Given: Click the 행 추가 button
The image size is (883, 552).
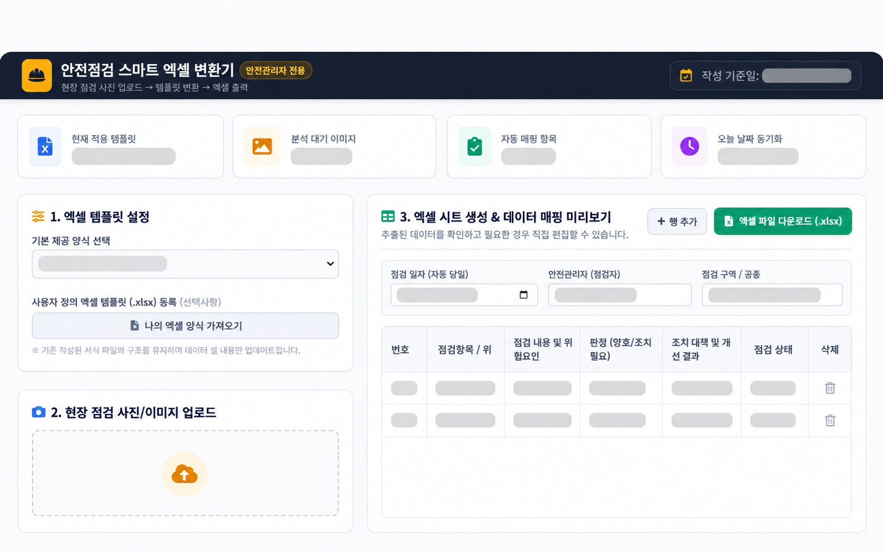Looking at the screenshot, I should (x=677, y=221).
